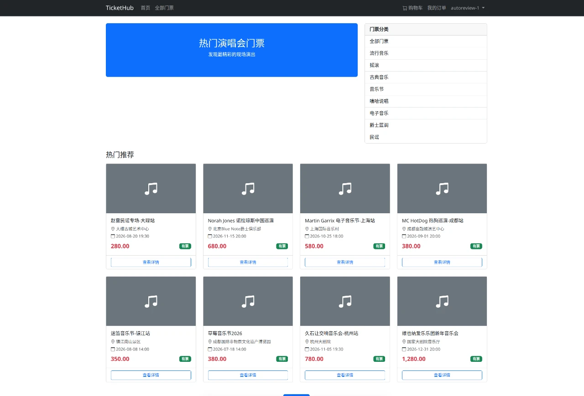View details (查看详情) for 赵雷民谣专场-大理站
The width and height of the screenshot is (584, 396).
point(151,262)
